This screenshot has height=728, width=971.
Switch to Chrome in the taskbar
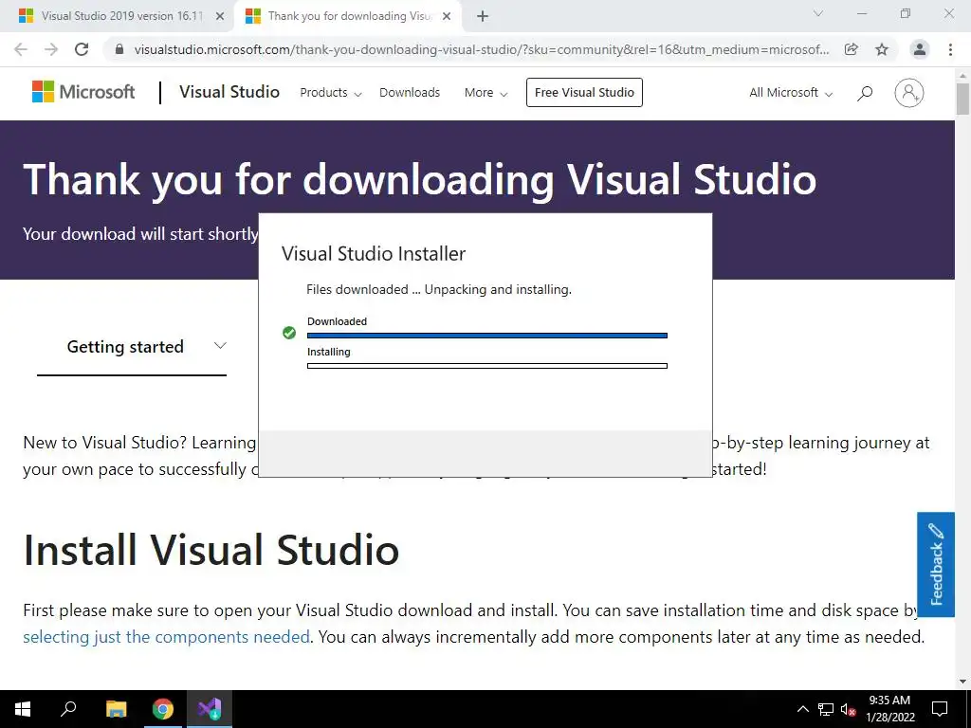163,709
